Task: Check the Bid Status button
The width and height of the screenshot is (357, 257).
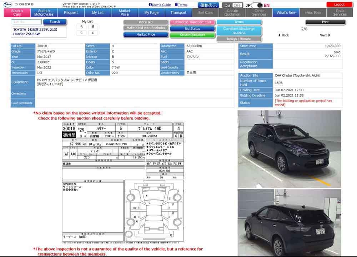Action: tap(192, 29)
